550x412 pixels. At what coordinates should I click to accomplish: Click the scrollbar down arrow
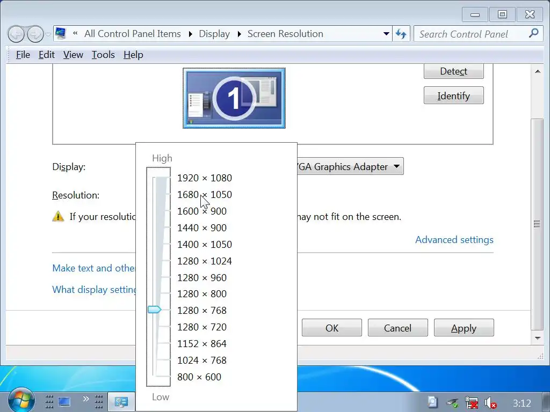[537, 338]
